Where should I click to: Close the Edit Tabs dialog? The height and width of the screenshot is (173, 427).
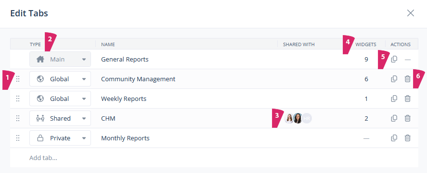pos(410,13)
